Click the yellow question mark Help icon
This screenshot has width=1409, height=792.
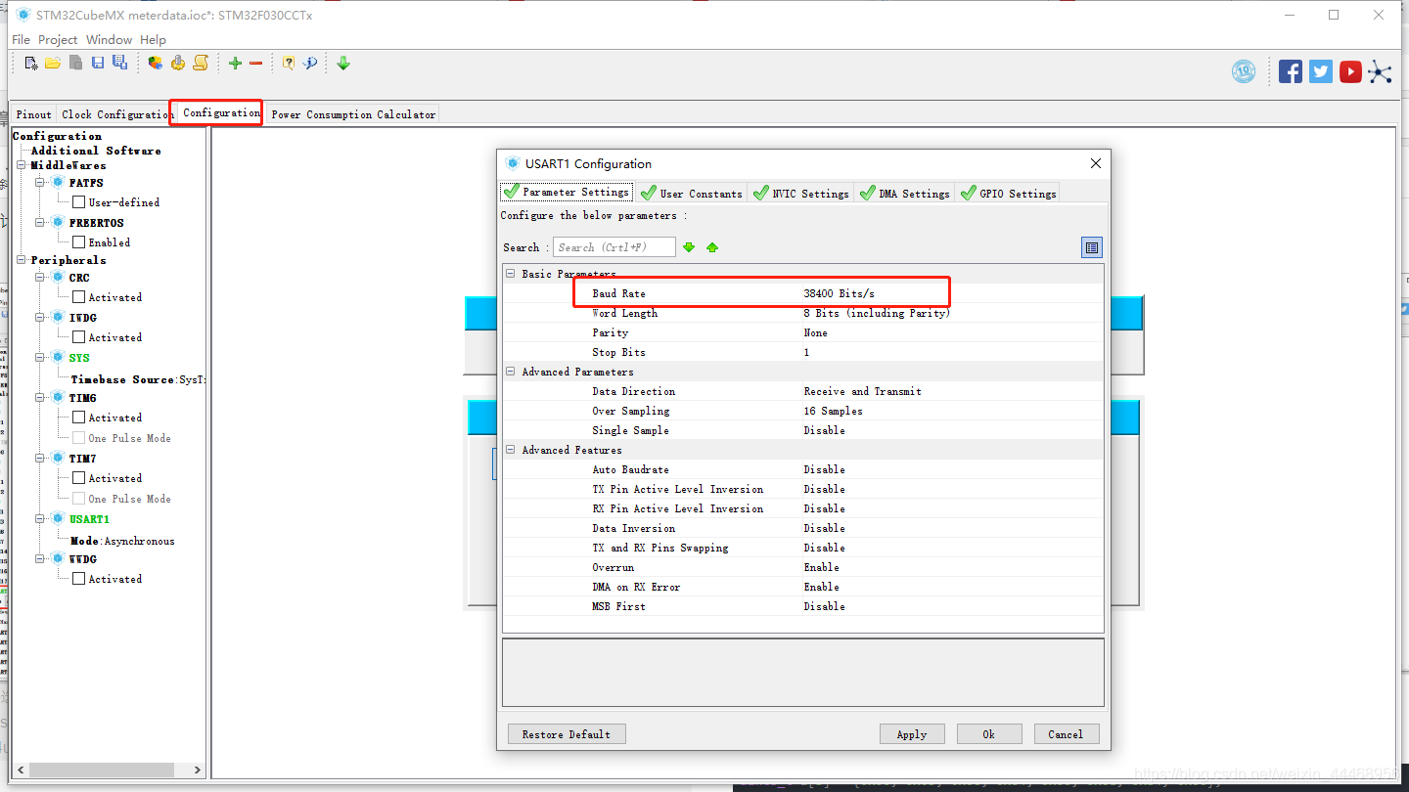289,64
